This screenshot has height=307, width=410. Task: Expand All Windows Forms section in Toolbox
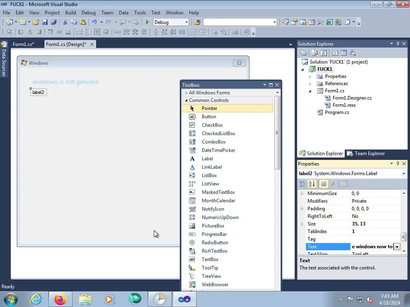(186, 93)
